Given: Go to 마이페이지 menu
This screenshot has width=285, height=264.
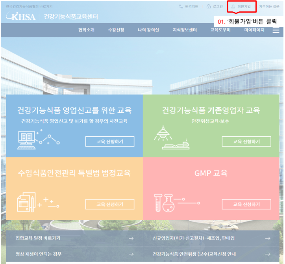Looking at the screenshot, I should point(254,30).
